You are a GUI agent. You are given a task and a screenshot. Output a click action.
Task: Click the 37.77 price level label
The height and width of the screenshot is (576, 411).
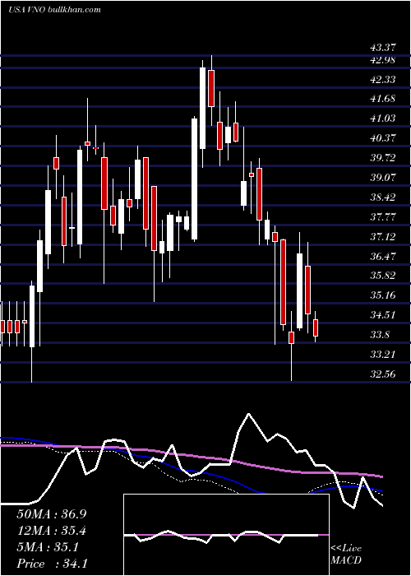[383, 216]
